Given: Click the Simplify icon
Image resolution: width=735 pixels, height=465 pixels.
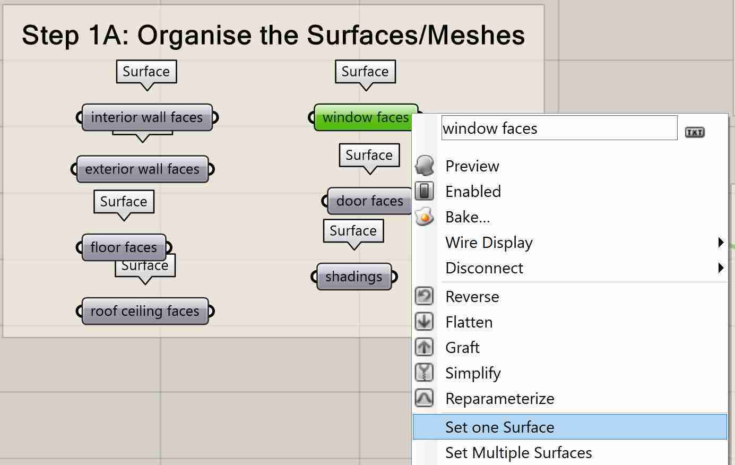Looking at the screenshot, I should (x=425, y=373).
